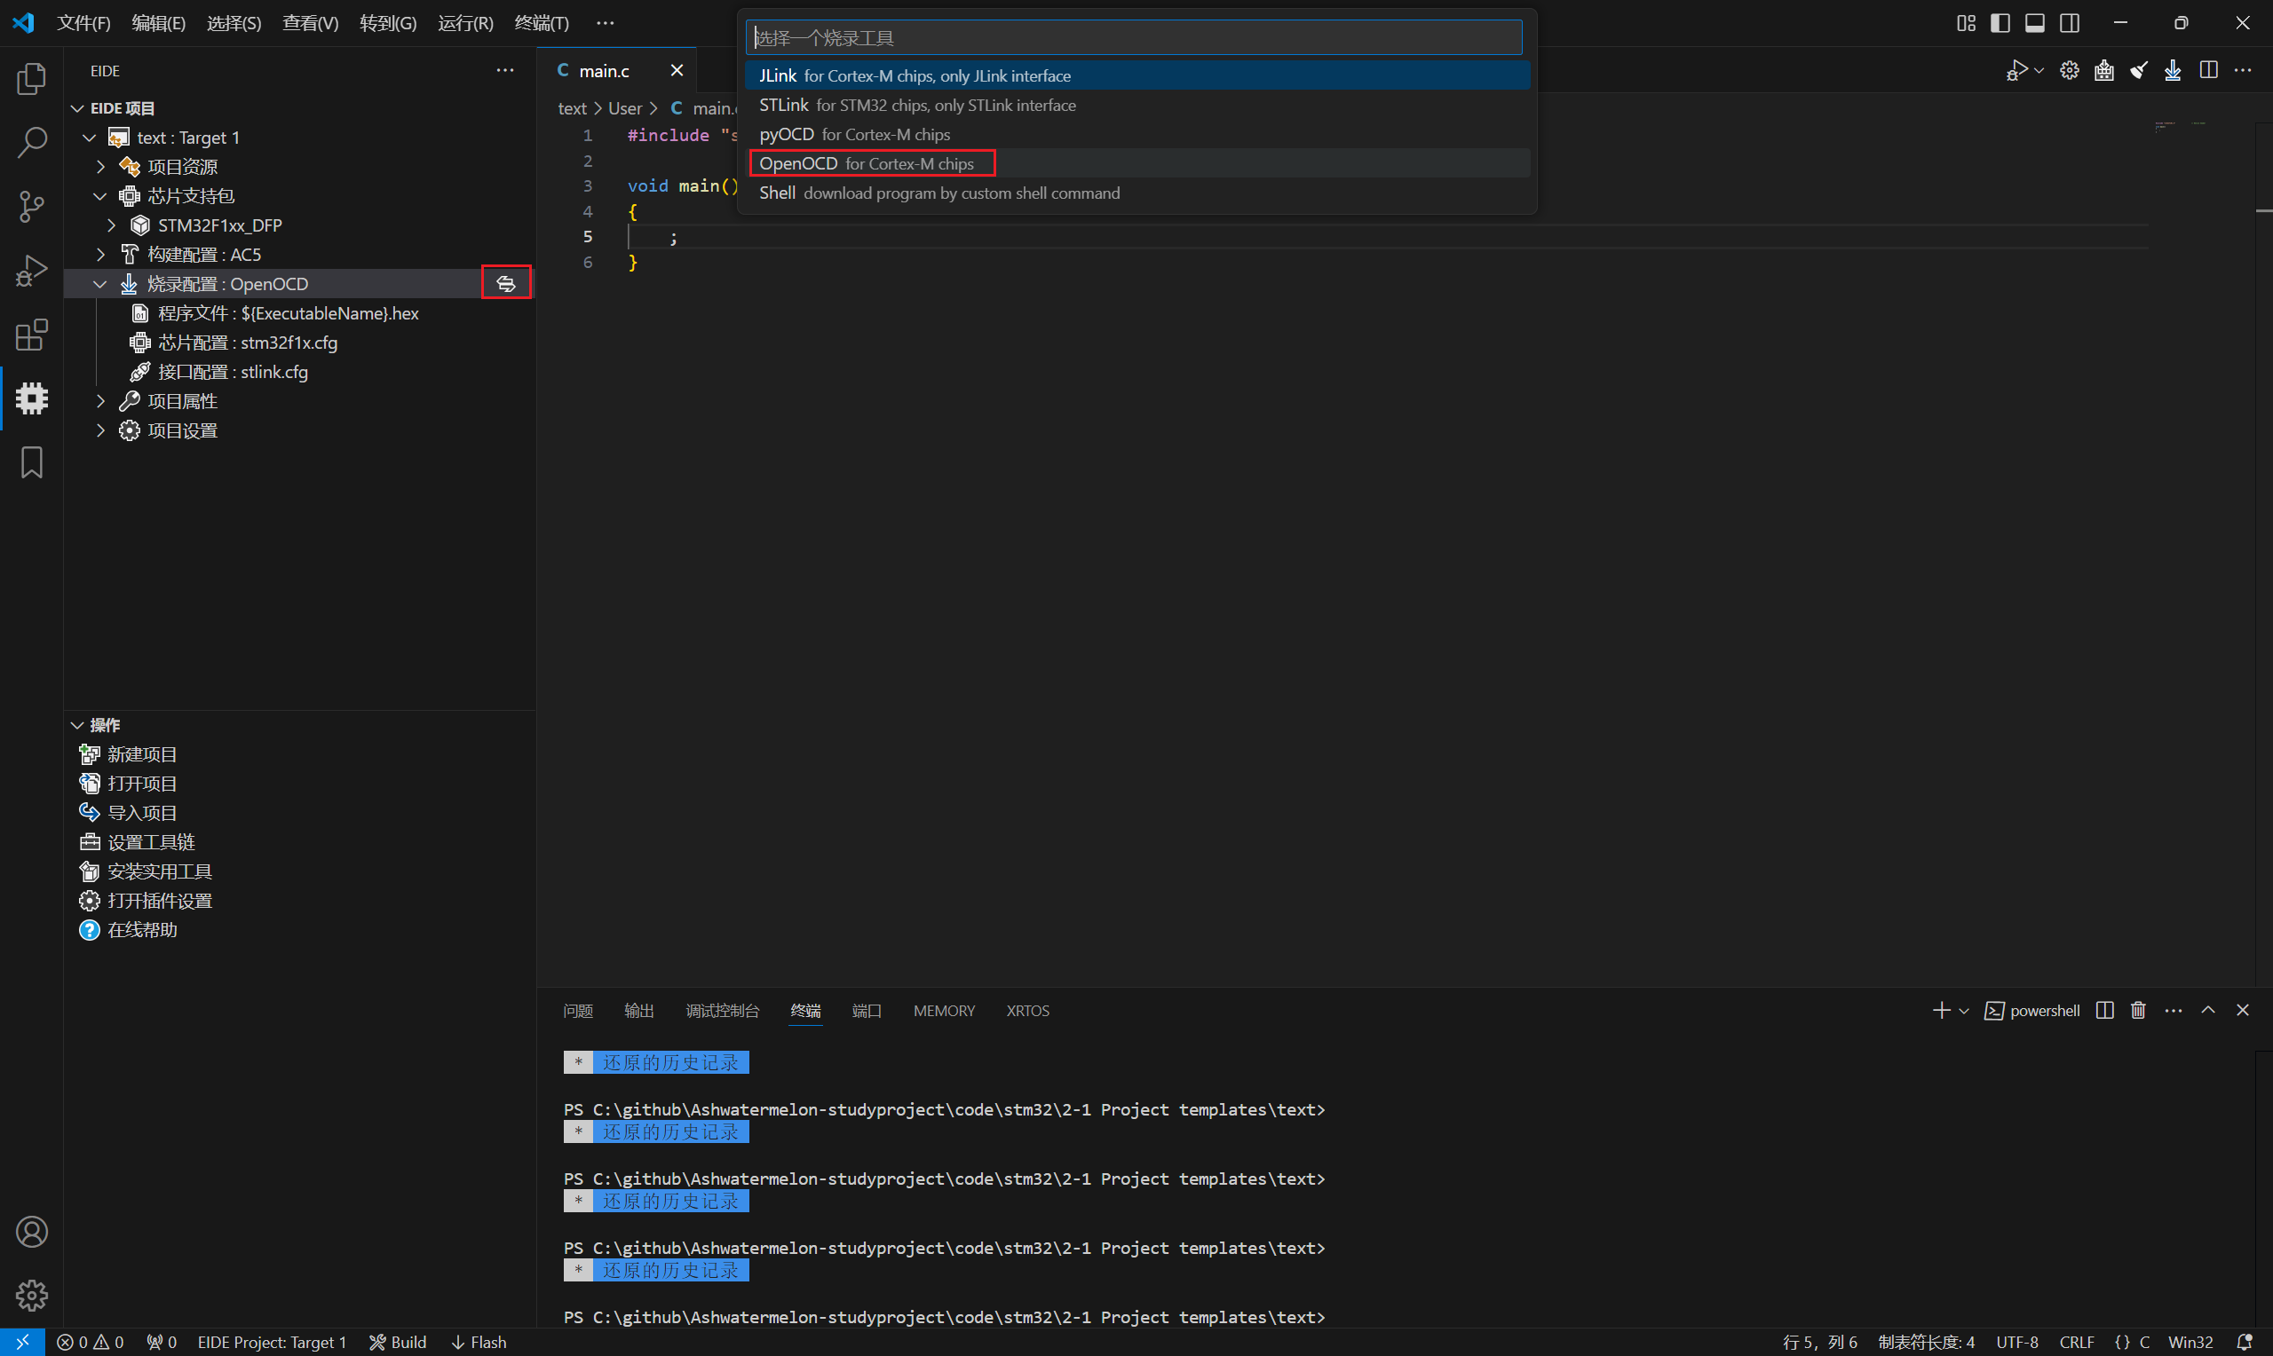
Task: Collapse the 芯片支持包 tree node
Action: click(x=100, y=196)
